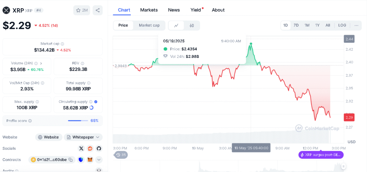This screenshot has width=367, height=172.
Task: Open FDV info tooltip icon
Action: (x=83, y=63)
